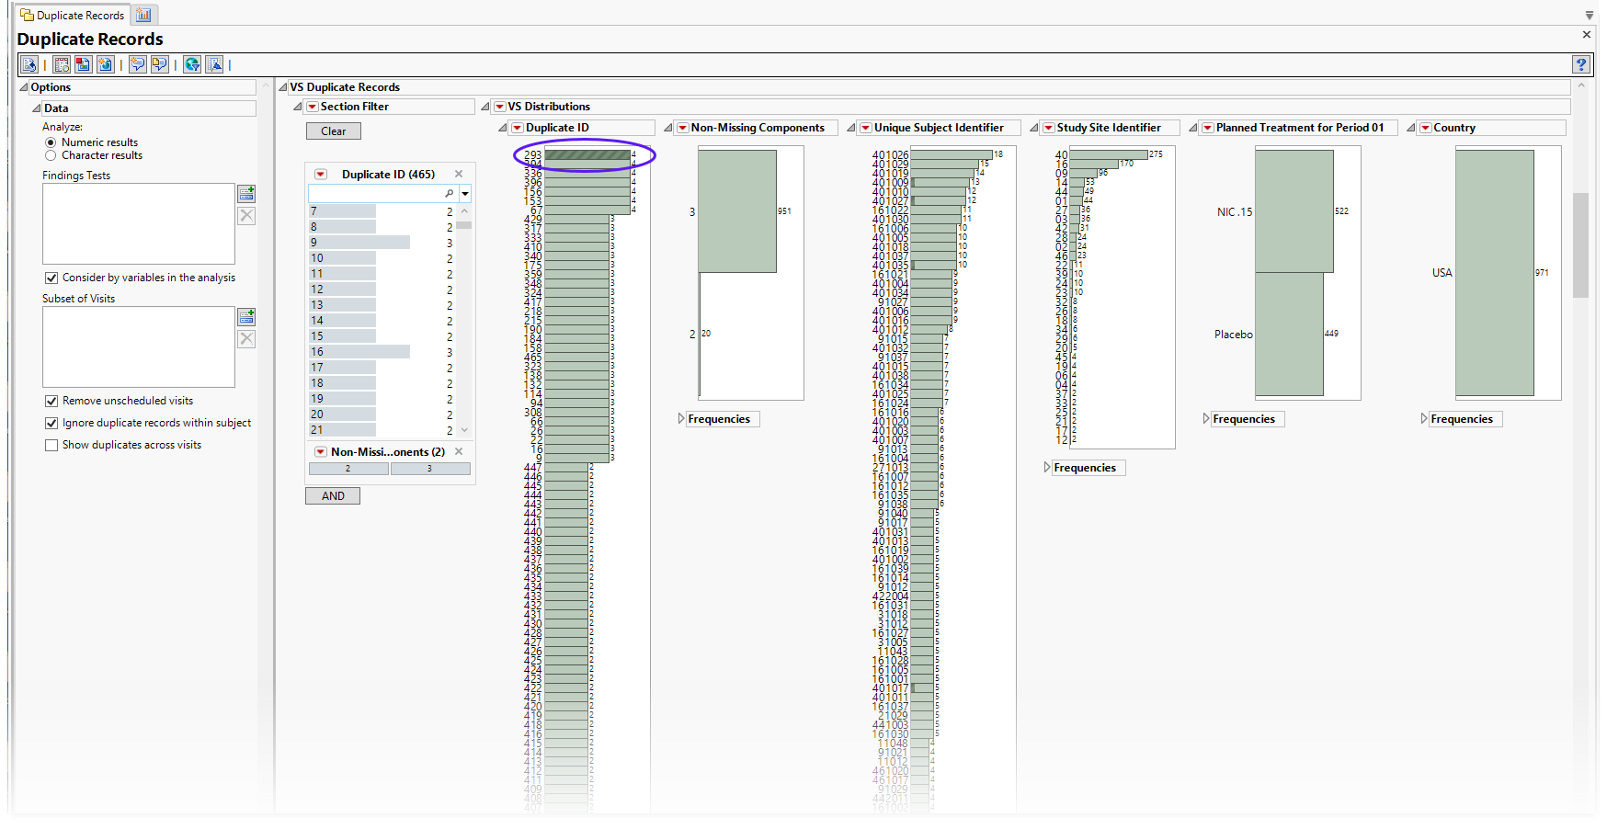Click the globe with filter funnel icon

pyautogui.click(x=192, y=64)
